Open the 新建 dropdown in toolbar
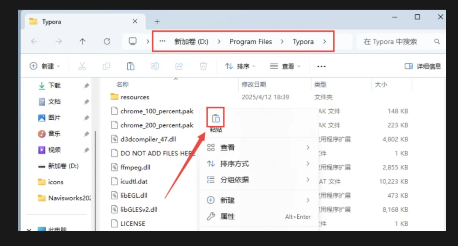This screenshot has width=458, height=246. [x=45, y=66]
